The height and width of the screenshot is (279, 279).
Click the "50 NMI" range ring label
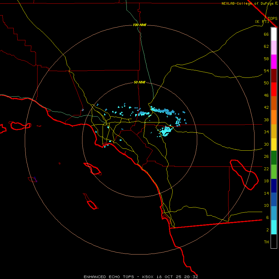click(139, 82)
